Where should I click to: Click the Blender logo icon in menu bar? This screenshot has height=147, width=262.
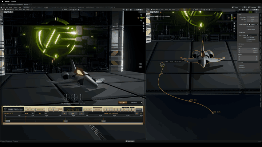1,7
